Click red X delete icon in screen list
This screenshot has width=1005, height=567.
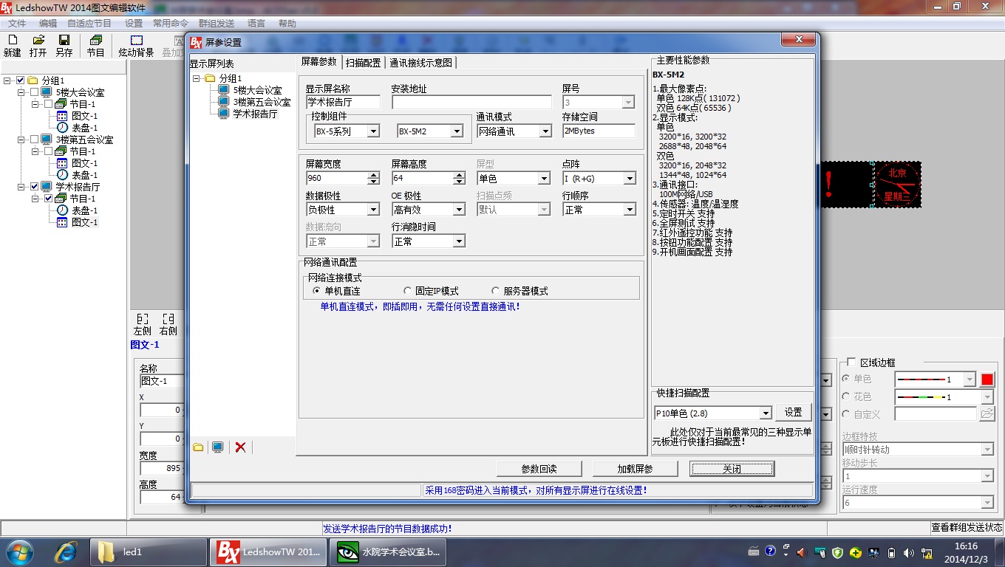(240, 447)
